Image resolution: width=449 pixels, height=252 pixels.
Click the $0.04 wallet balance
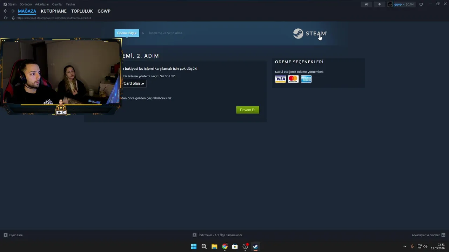[x=410, y=4]
